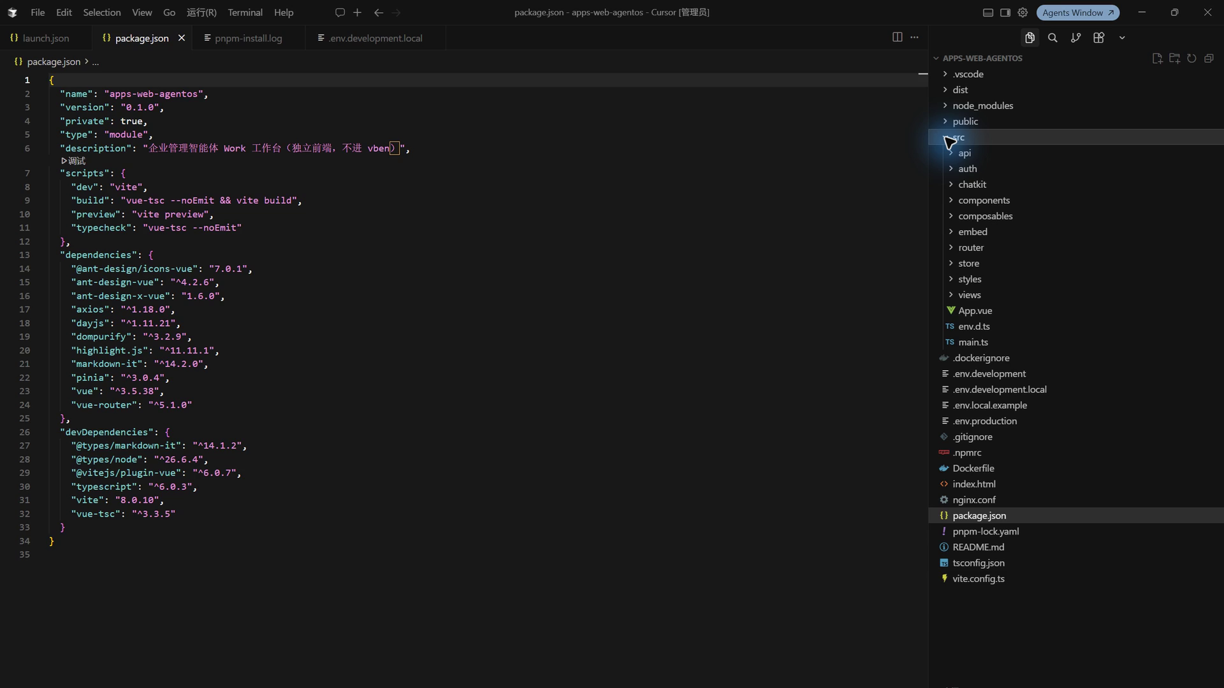Open App.vue in the explorer

[1076, 311]
